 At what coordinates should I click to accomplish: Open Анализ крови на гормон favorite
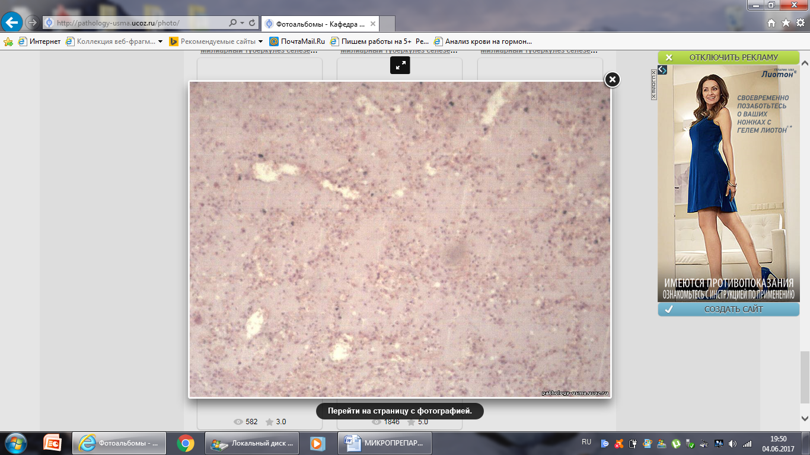point(483,41)
